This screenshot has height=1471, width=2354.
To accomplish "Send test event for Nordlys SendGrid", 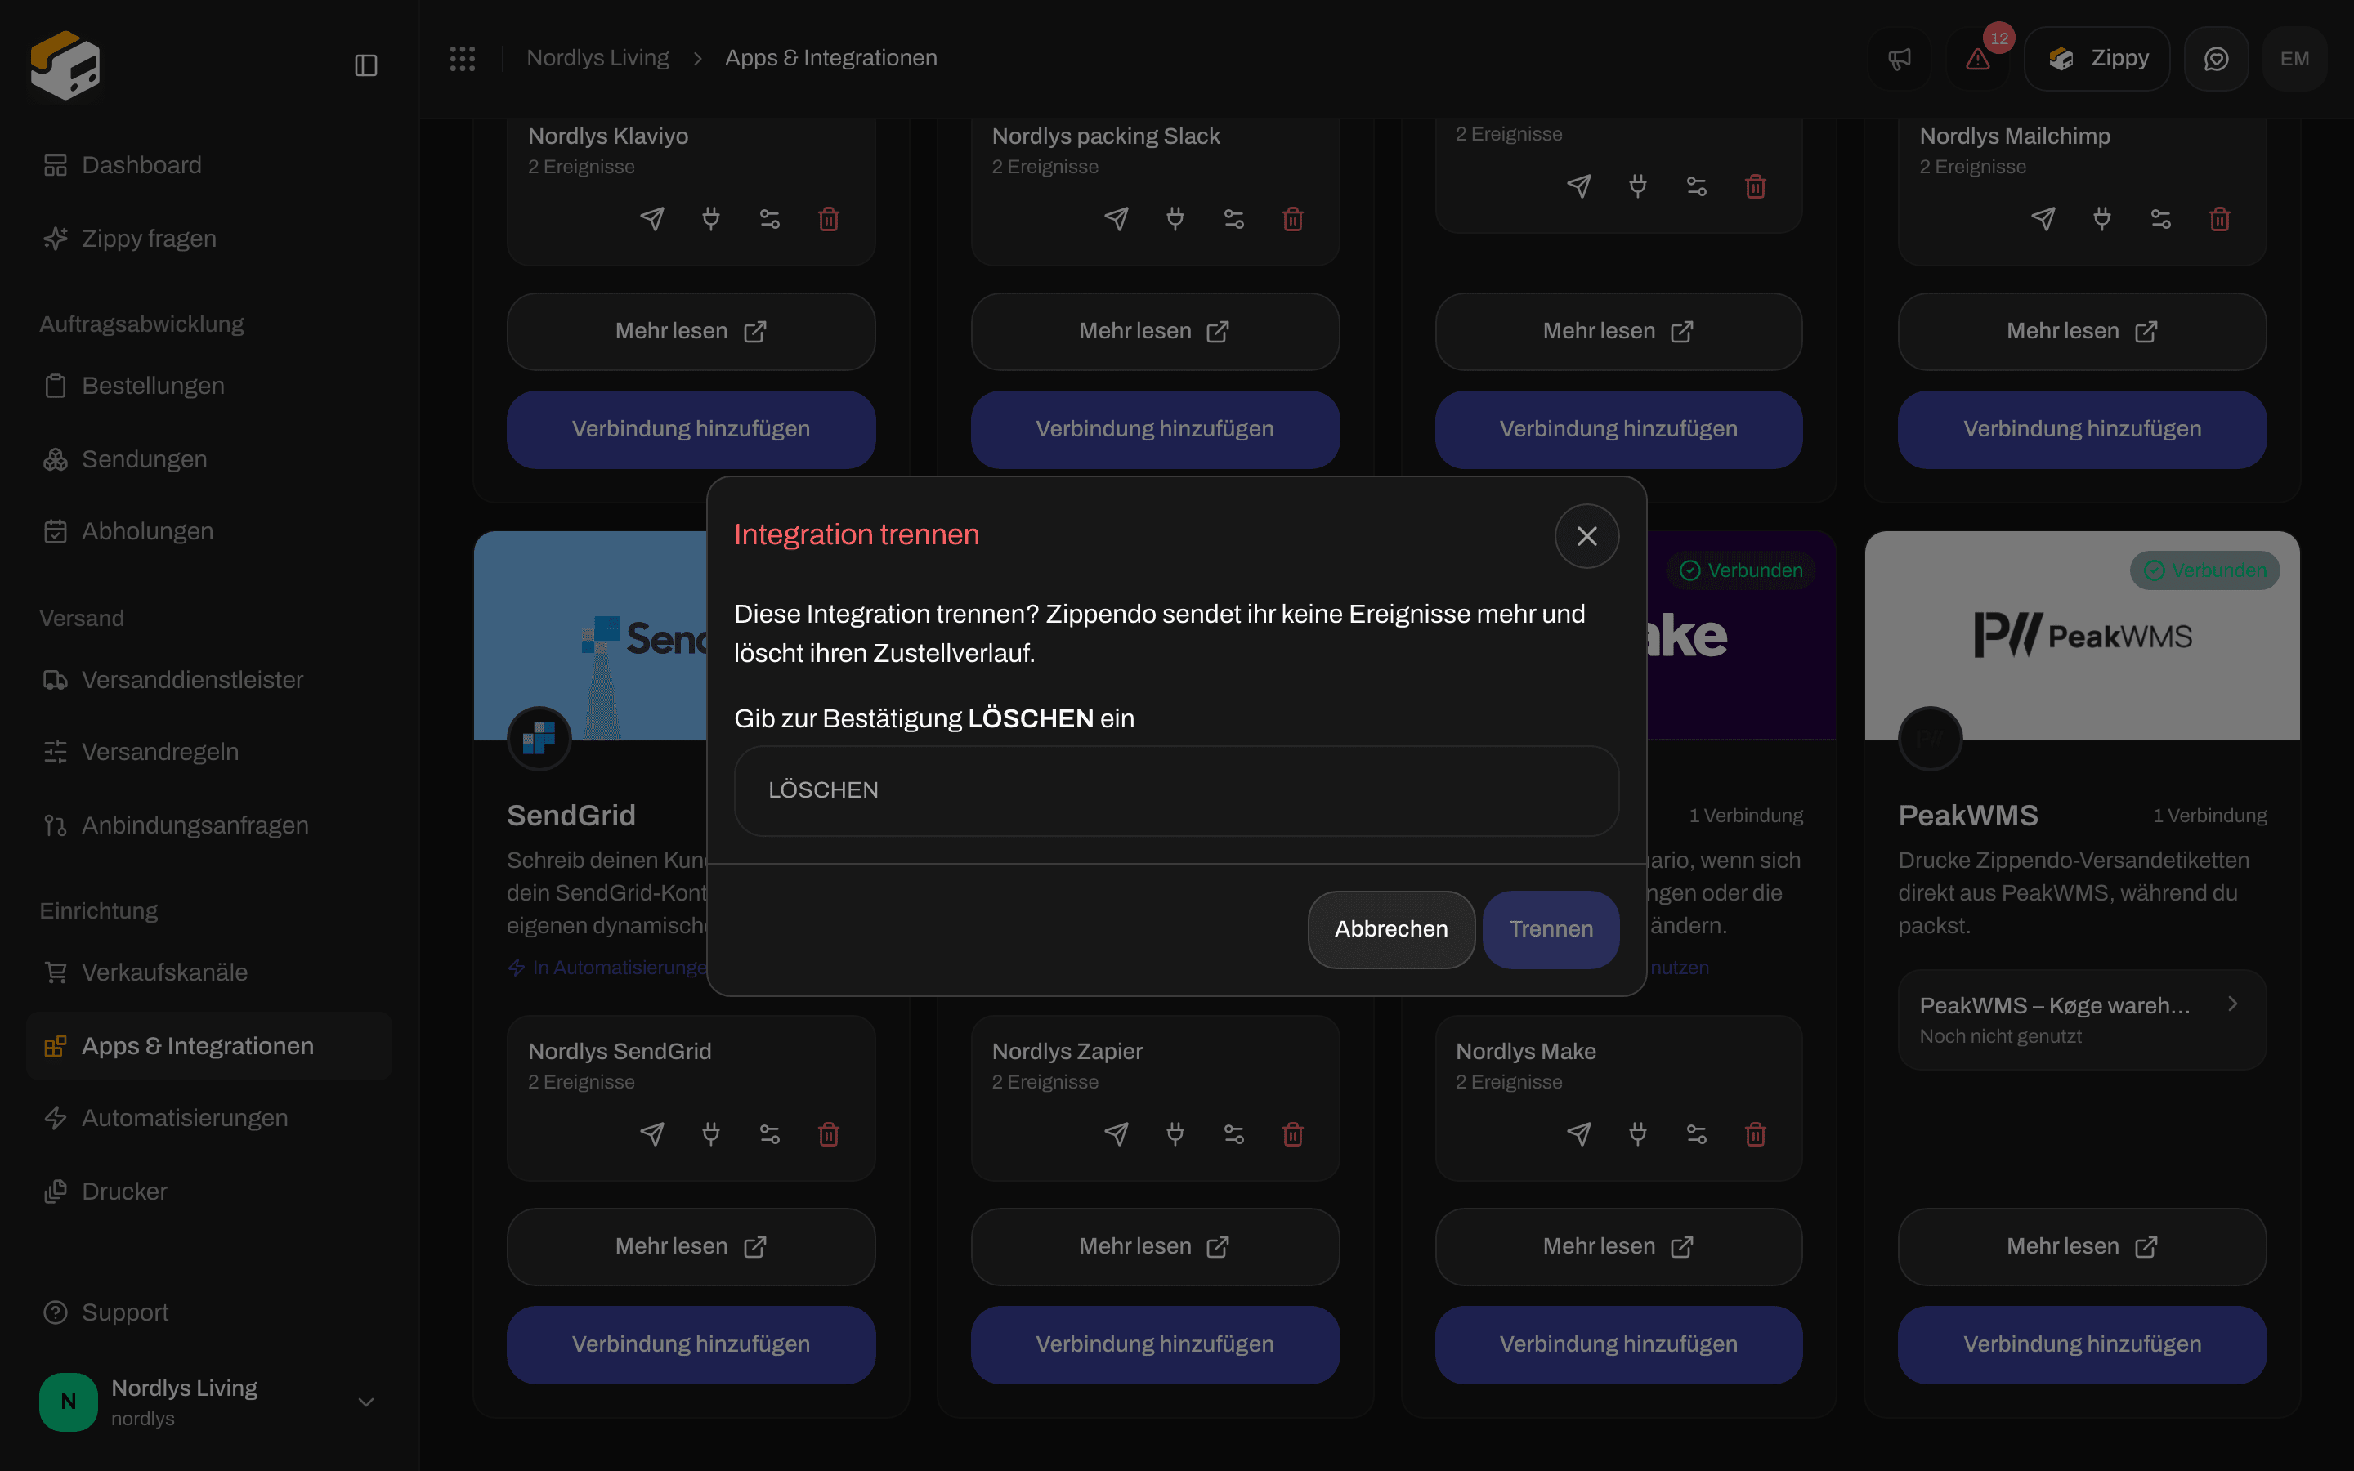I will coord(651,1134).
